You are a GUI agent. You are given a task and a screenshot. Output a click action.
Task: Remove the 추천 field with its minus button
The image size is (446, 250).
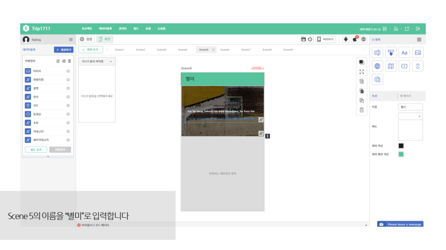click(x=68, y=123)
